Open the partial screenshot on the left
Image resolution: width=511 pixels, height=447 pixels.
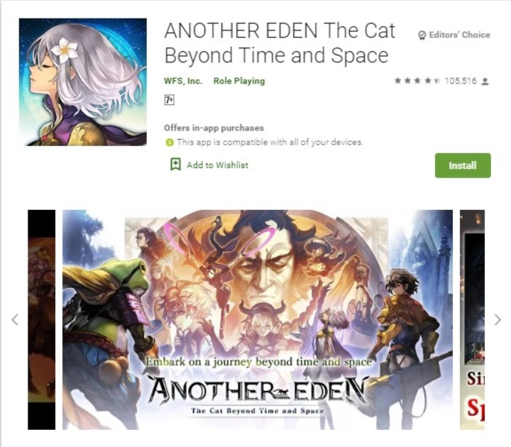41,319
